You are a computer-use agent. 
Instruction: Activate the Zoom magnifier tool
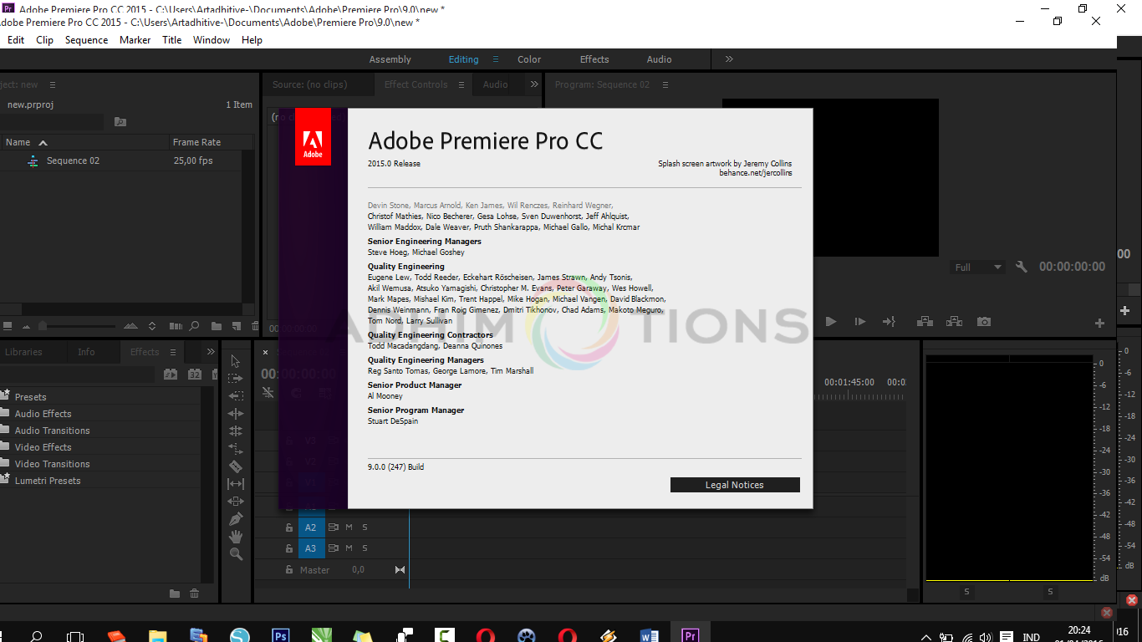click(x=236, y=554)
